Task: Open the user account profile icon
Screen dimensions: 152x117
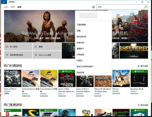Action: 93,7
